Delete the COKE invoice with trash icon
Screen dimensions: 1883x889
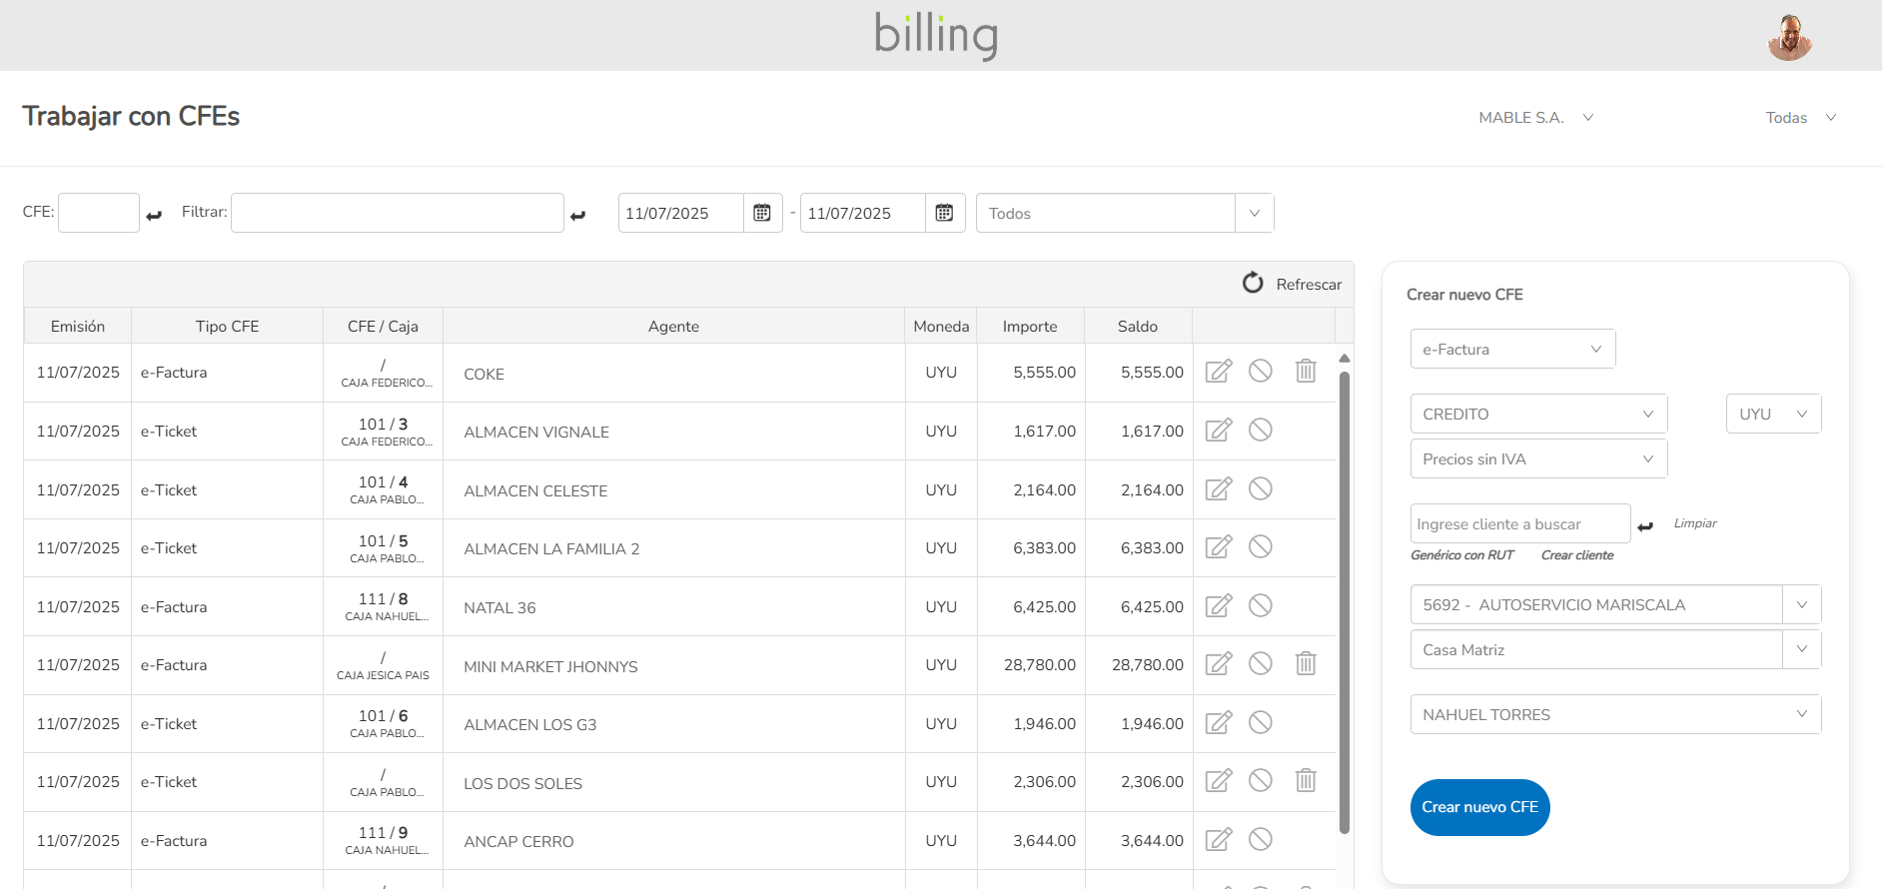tap(1305, 372)
